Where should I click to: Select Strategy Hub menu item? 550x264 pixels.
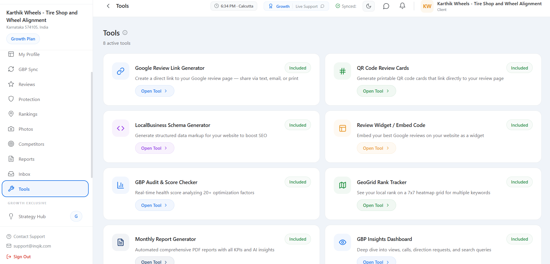coord(32,216)
